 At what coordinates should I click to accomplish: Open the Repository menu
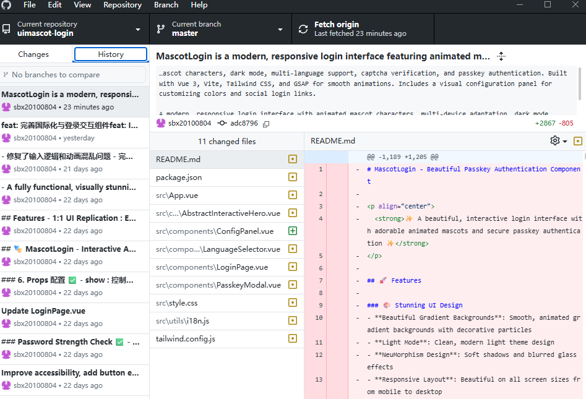[122, 5]
